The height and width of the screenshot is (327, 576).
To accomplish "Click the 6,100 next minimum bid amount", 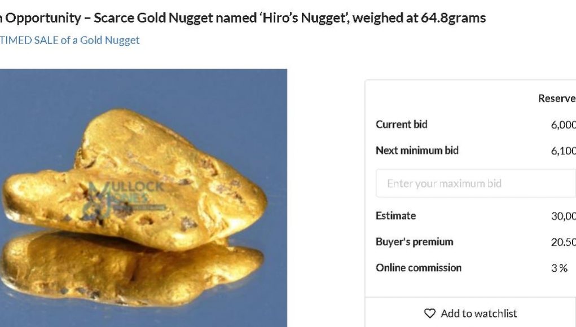I will tap(563, 151).
